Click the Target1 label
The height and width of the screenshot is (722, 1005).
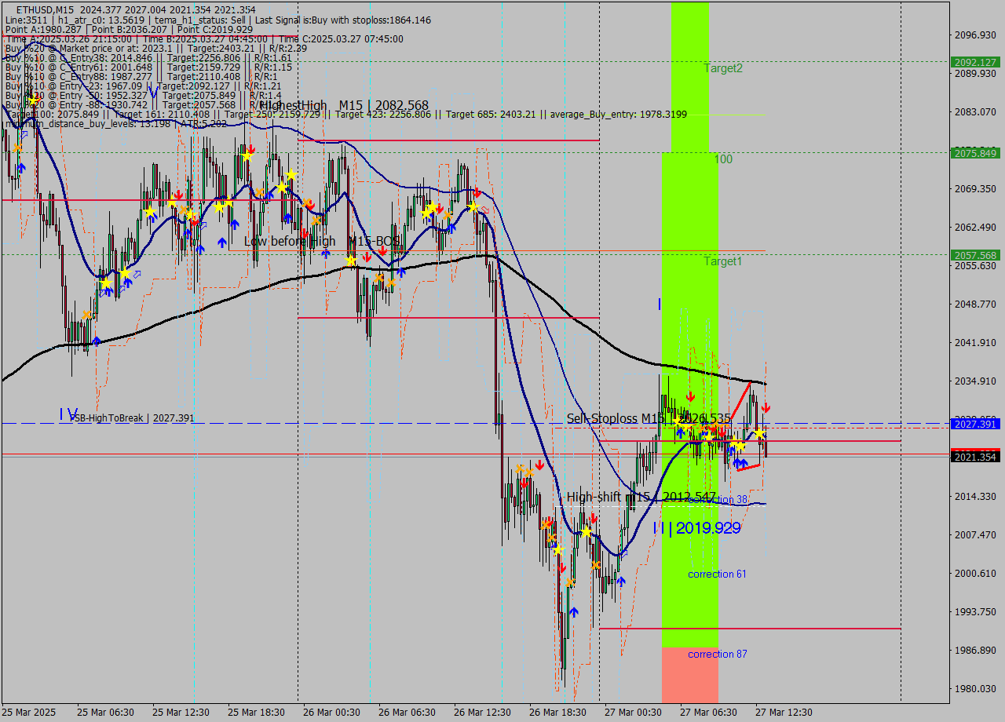pyautogui.click(x=723, y=261)
